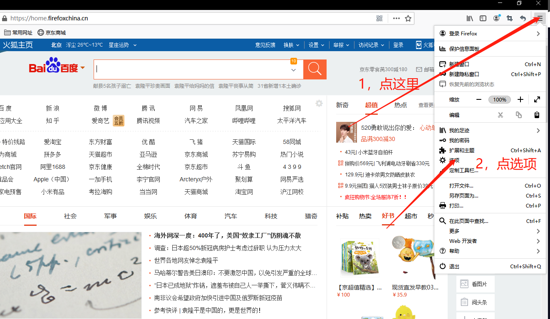The image size is (550, 319).
Task: Click headline 世界各地网友悼念袁隆平
Action: coord(186,260)
